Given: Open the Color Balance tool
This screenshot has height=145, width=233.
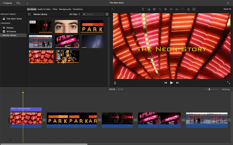Looking at the screenshot, I should coord(149,9).
